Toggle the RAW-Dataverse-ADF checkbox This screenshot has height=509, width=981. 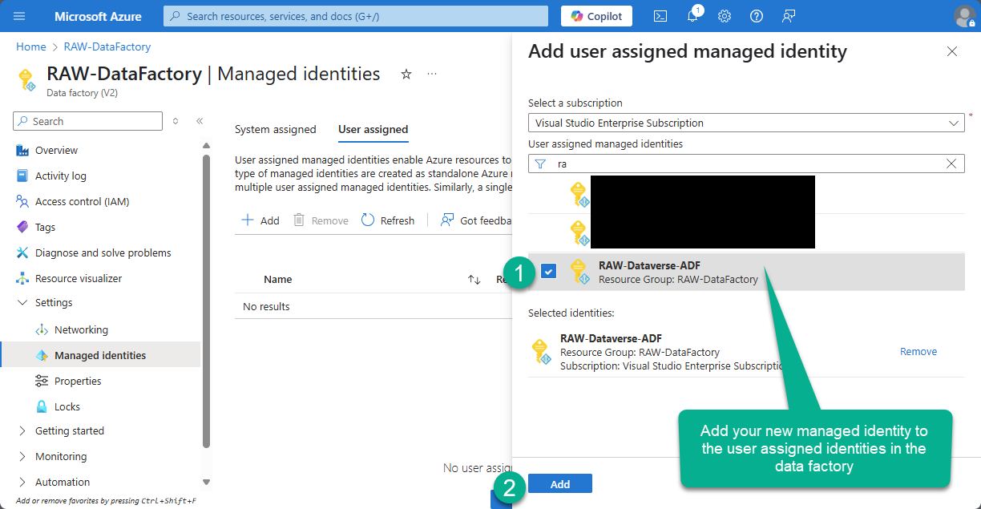pyautogui.click(x=548, y=272)
